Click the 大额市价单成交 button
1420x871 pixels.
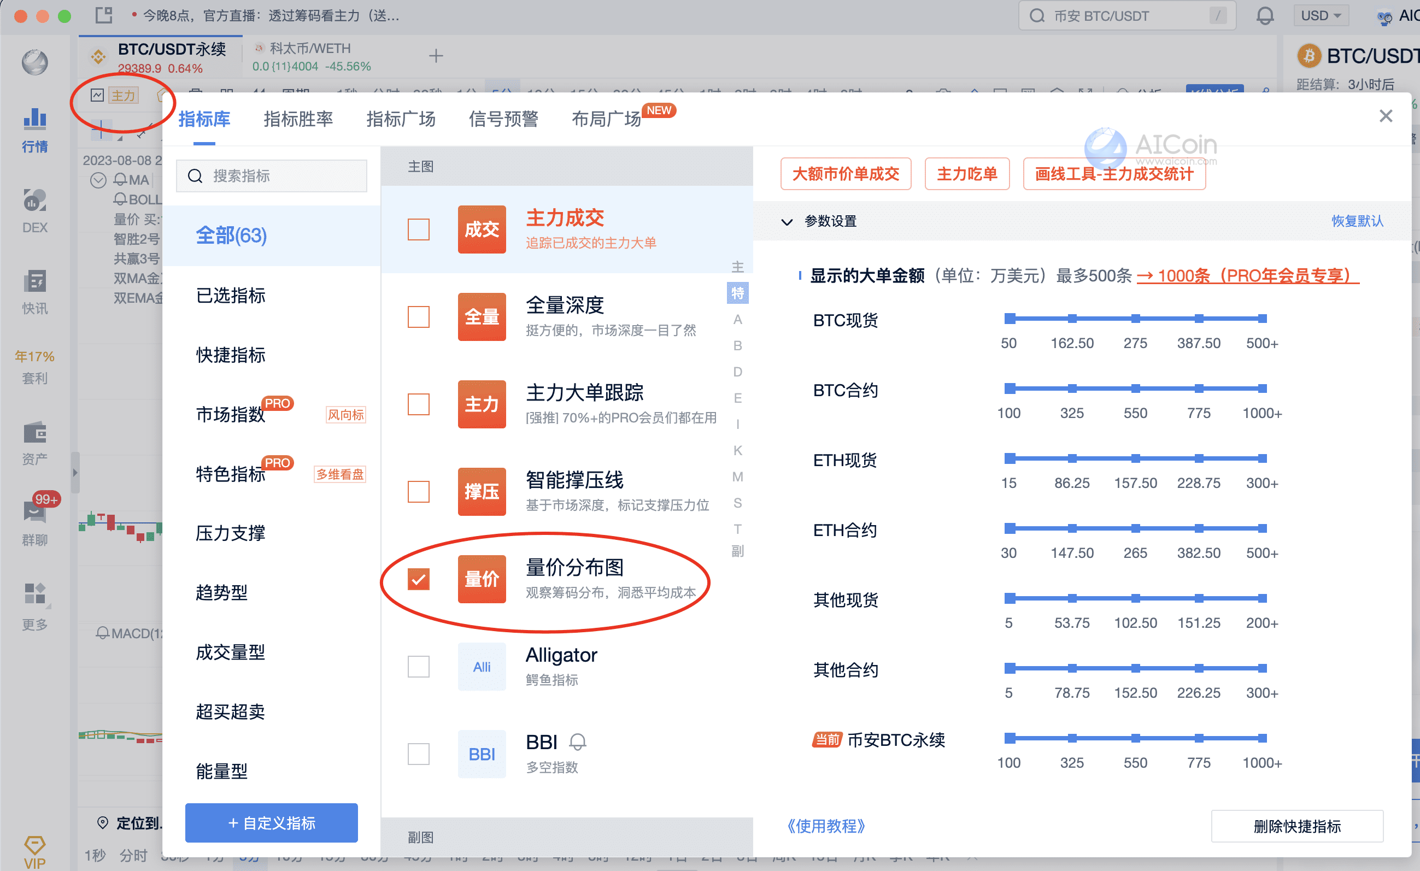[x=846, y=174]
